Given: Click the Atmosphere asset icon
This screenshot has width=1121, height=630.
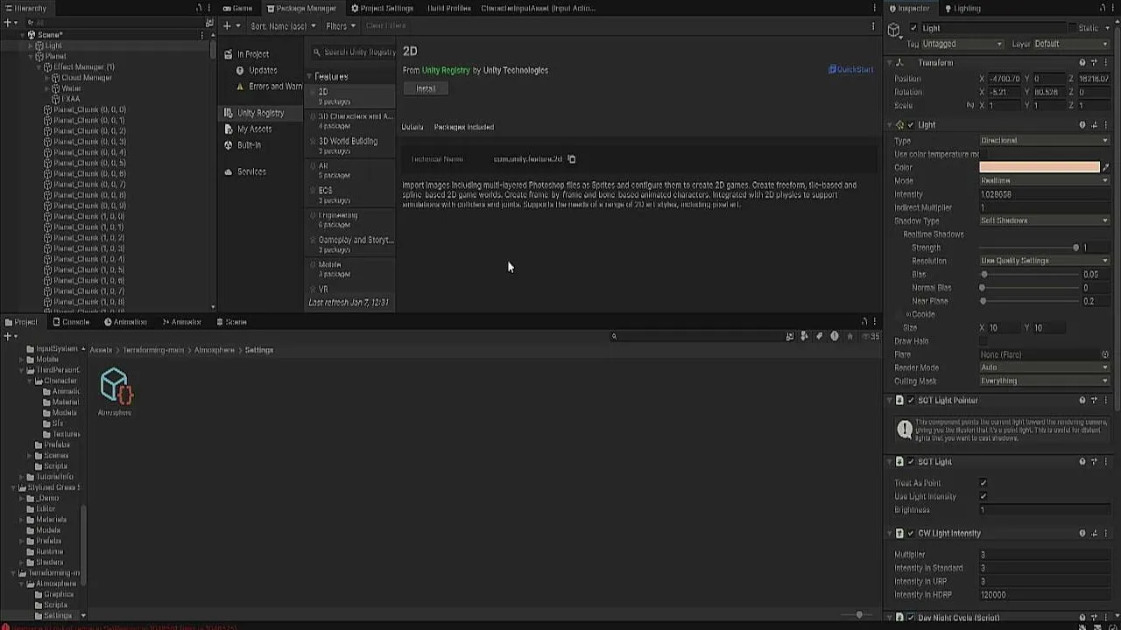Looking at the screenshot, I should (115, 385).
